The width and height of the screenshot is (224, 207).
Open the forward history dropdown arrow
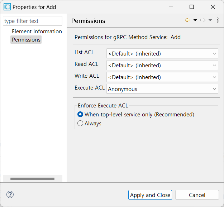click(210, 20)
